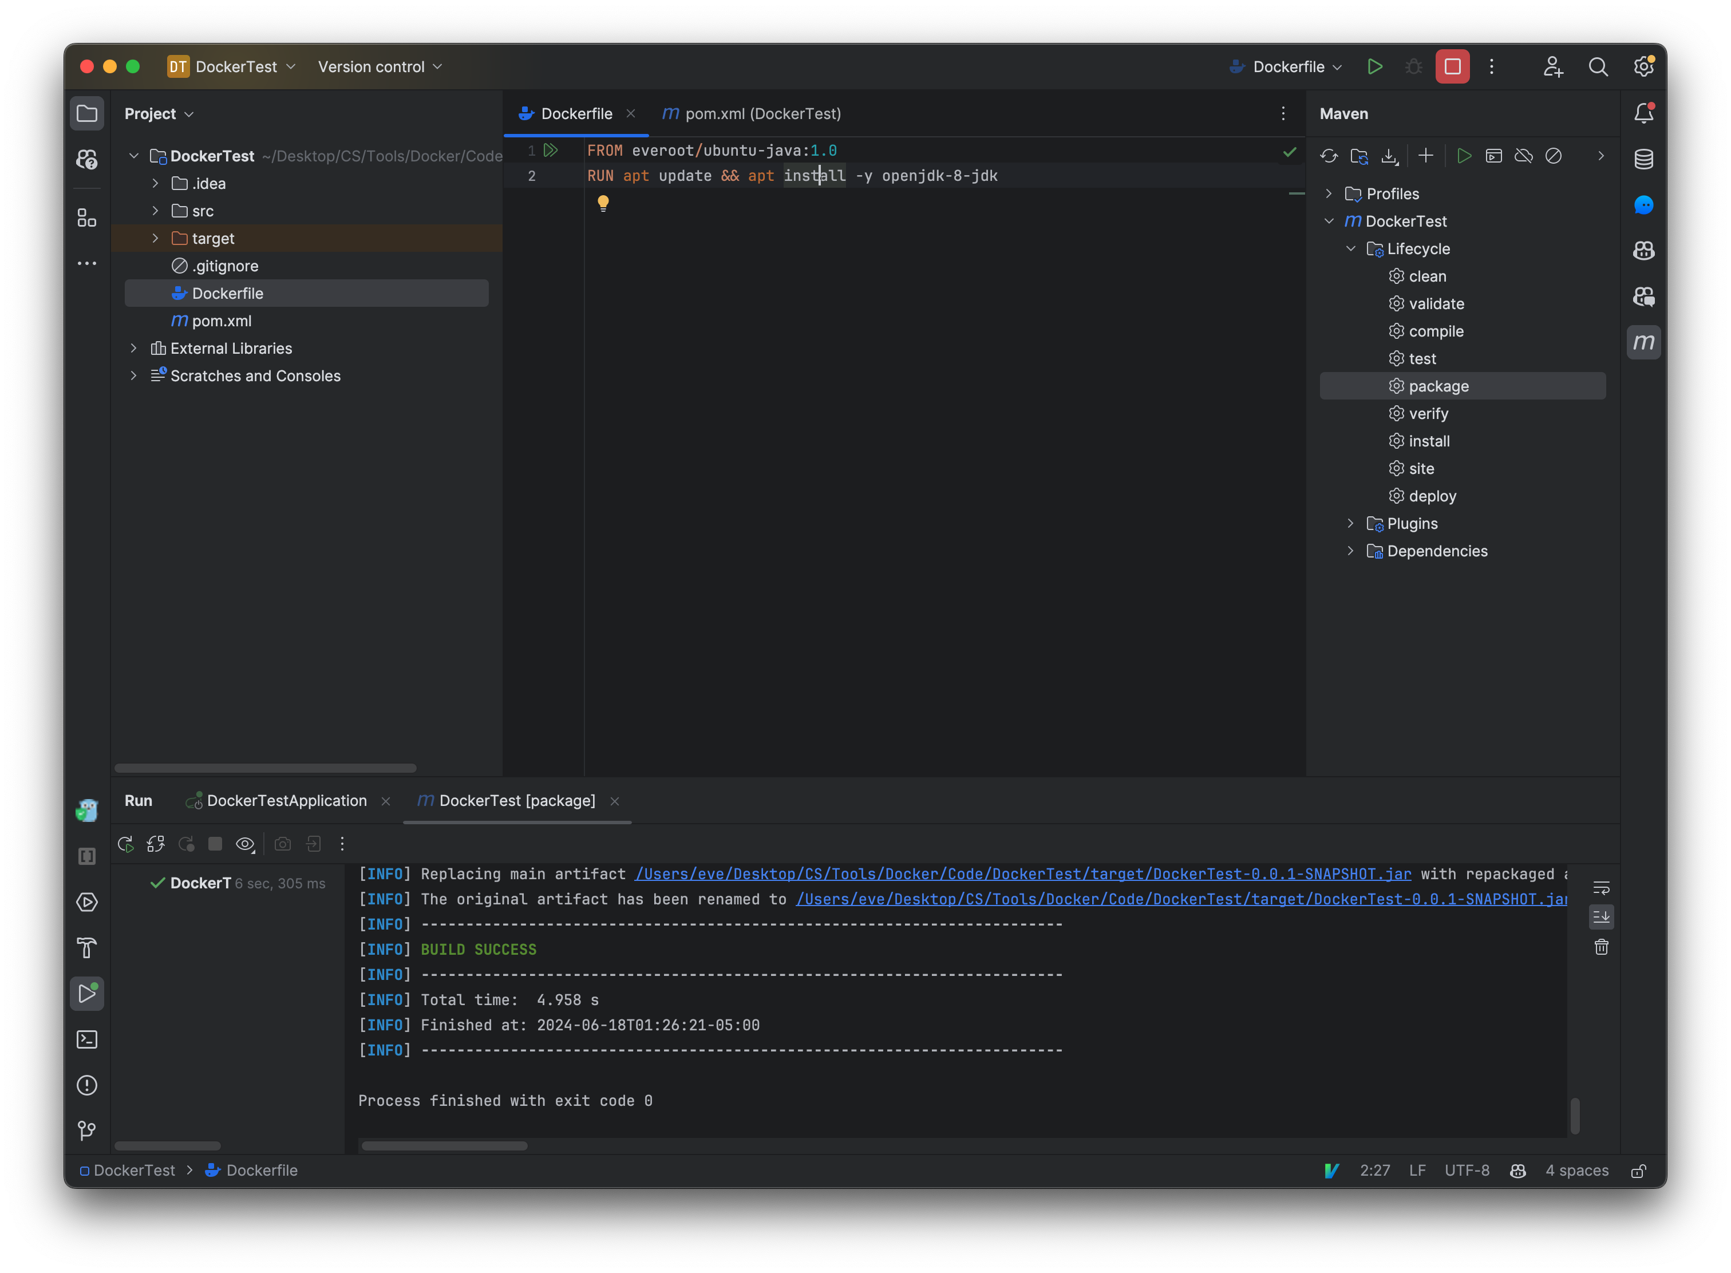Open the Maven tool window icon in right sidebar
1731x1273 pixels.
point(1643,342)
